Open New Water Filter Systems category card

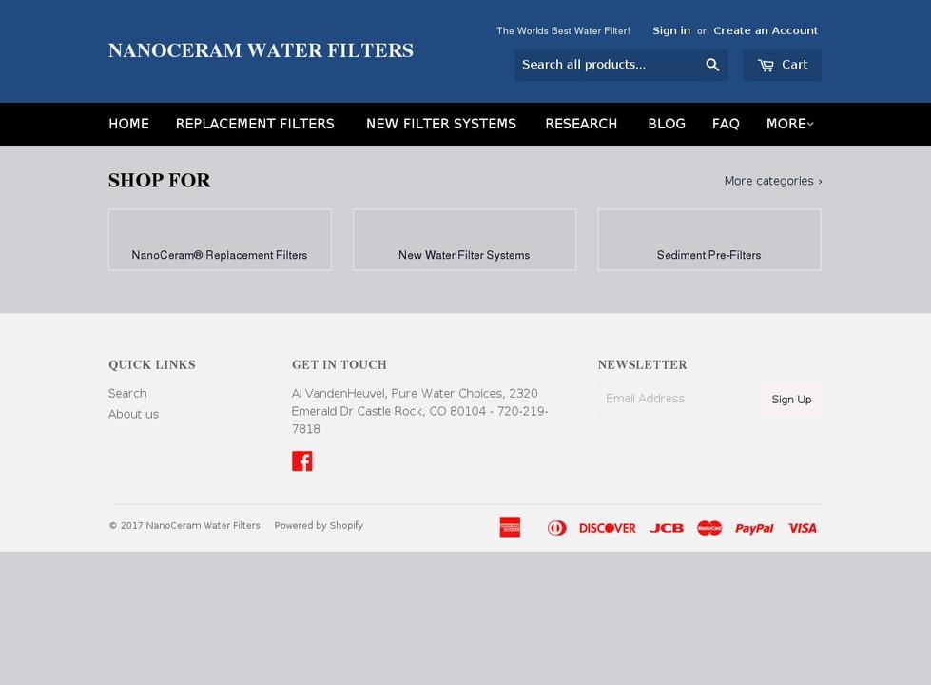pyautogui.click(x=464, y=240)
